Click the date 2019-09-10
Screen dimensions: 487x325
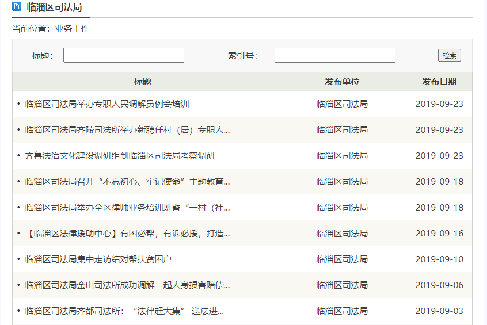[439, 259]
